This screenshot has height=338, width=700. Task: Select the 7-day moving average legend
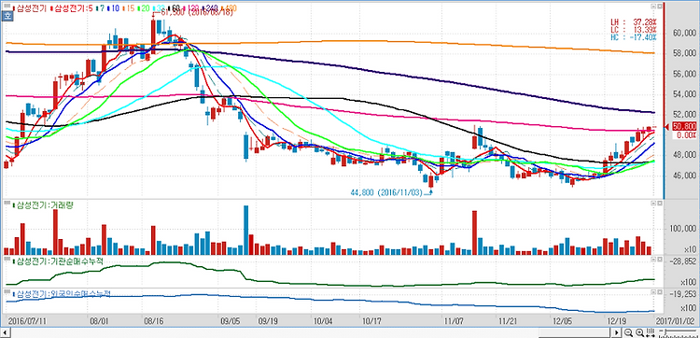pos(101,8)
